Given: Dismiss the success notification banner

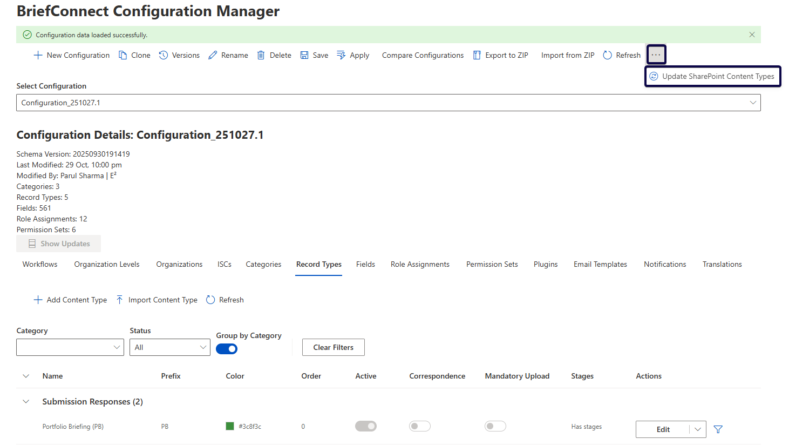Looking at the screenshot, I should click(752, 35).
